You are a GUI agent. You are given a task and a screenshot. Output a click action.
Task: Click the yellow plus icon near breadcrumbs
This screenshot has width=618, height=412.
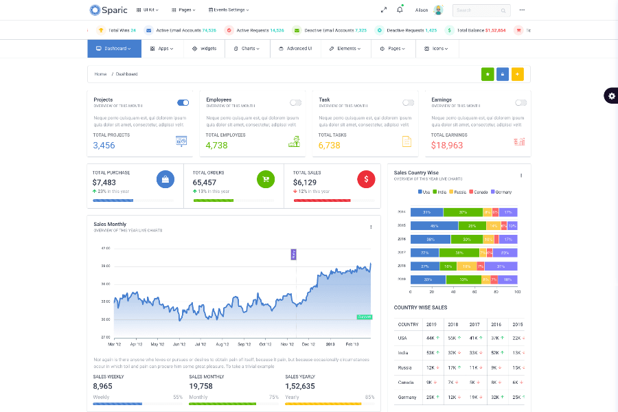tap(518, 73)
